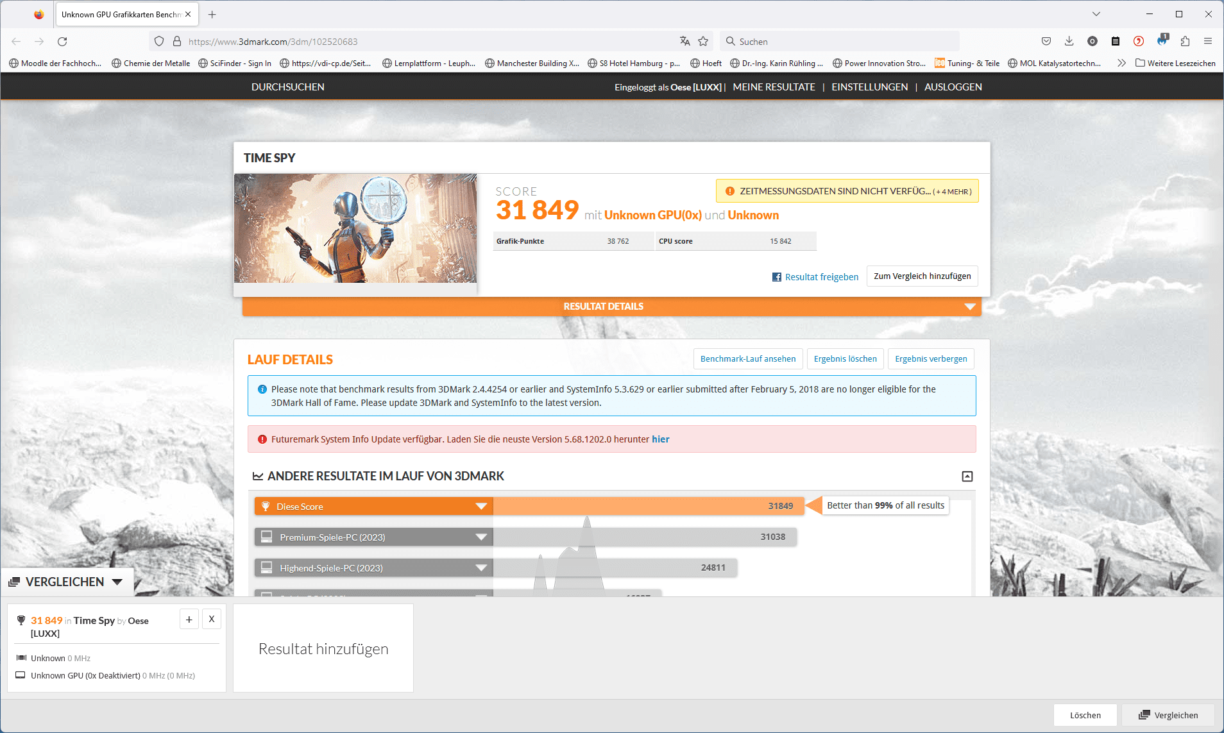Click the blue extension icon with badge
This screenshot has width=1224, height=733.
[x=1162, y=40]
